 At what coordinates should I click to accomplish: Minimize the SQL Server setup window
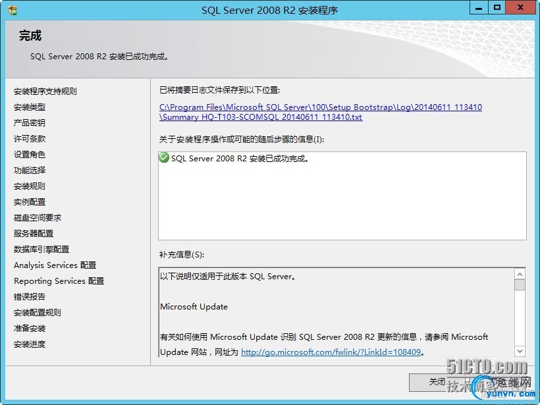click(479, 8)
